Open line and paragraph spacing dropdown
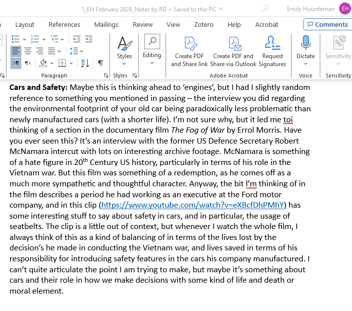This screenshot has width=352, height=311. tap(76, 51)
